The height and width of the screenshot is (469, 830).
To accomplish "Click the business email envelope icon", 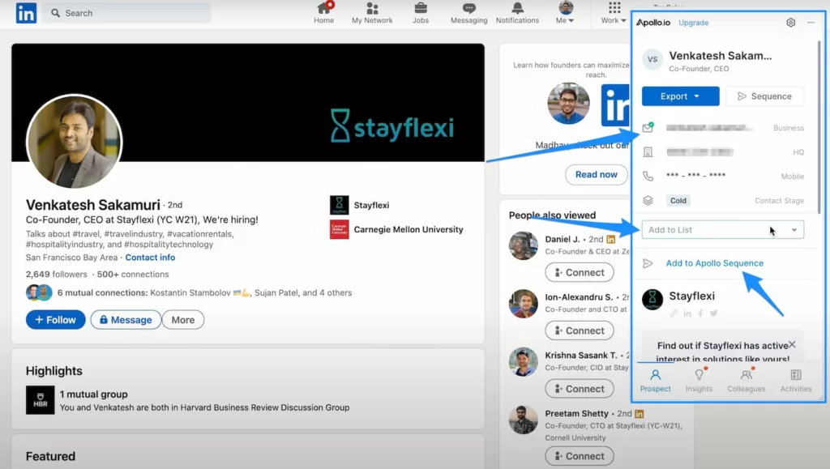I will 648,127.
